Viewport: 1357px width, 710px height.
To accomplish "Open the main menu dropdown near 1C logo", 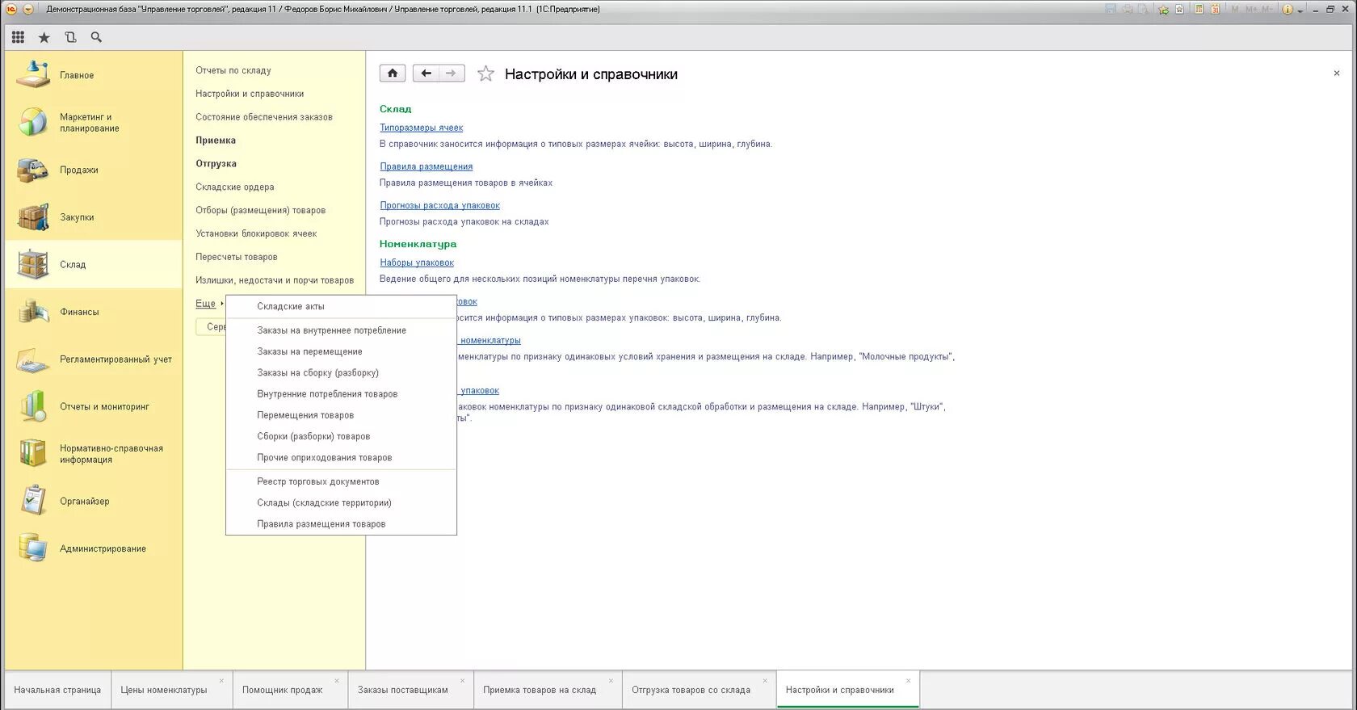I will [x=27, y=10].
